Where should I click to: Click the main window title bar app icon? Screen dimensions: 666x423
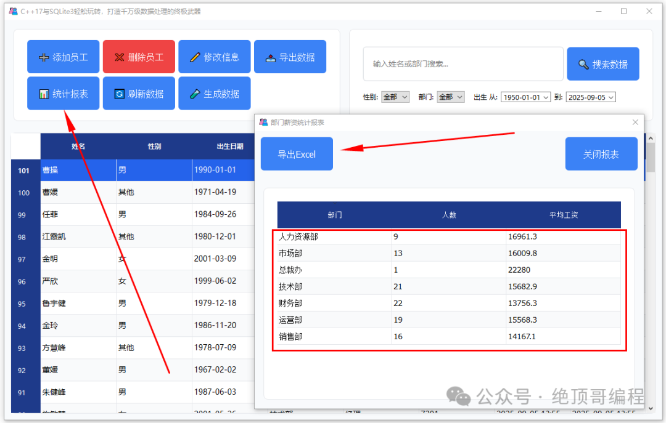click(x=13, y=11)
